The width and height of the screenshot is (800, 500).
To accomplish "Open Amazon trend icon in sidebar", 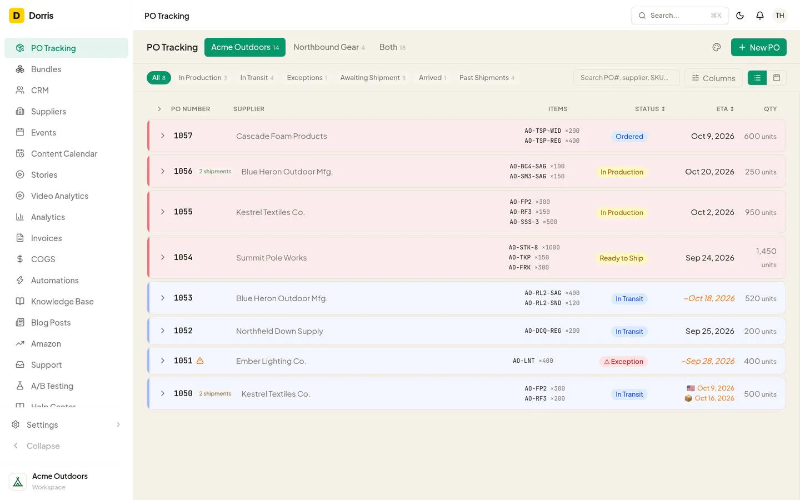I will [x=20, y=344].
